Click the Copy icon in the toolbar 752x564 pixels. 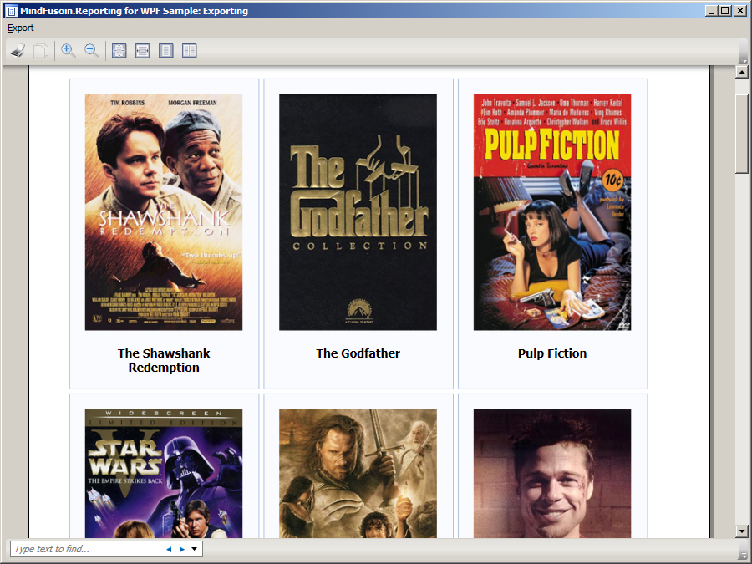click(40, 51)
